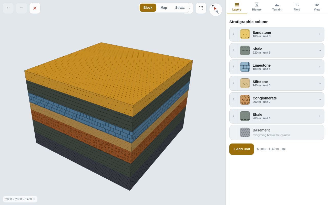Switch to Map view mode
This screenshot has height=205, width=328.
[164, 8]
